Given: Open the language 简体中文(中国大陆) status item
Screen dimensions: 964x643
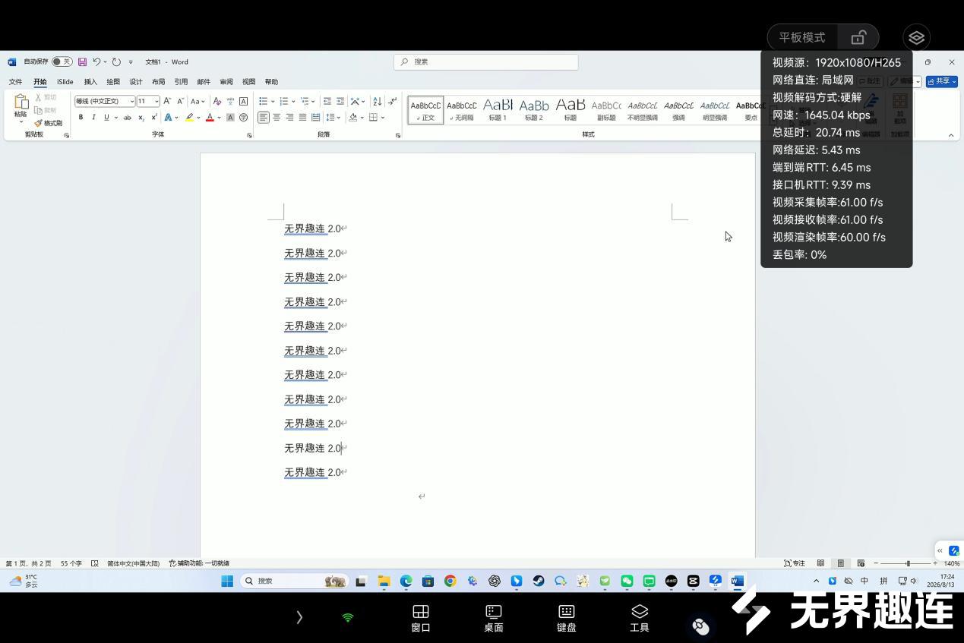Looking at the screenshot, I should (x=133, y=563).
